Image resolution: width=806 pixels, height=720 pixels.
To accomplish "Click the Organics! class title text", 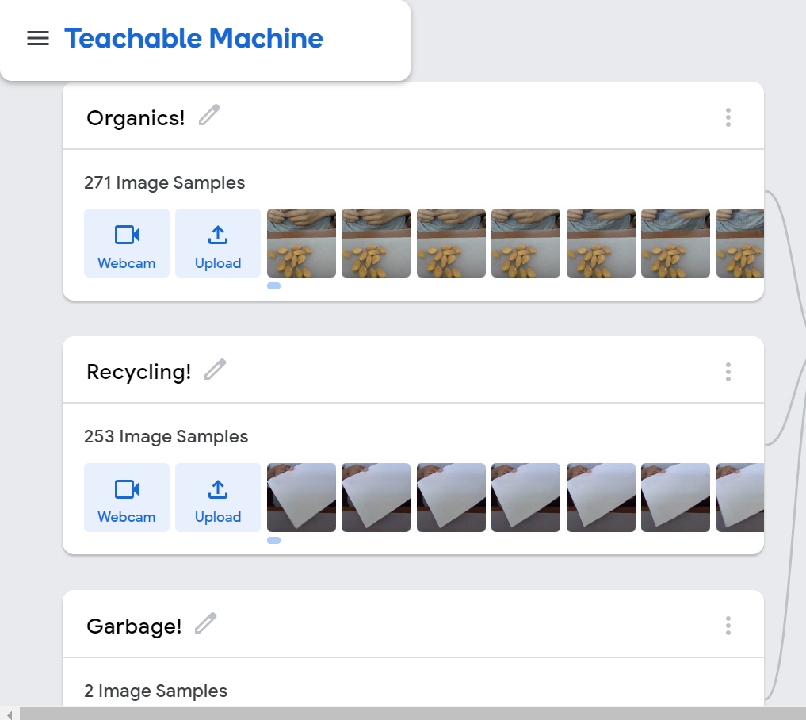I will (x=136, y=118).
